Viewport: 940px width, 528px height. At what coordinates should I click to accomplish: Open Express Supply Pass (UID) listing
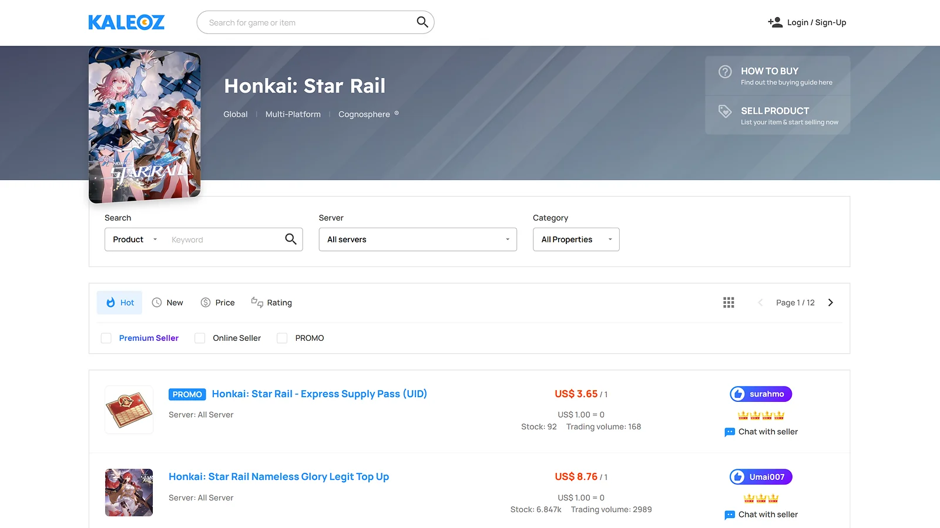[319, 394]
